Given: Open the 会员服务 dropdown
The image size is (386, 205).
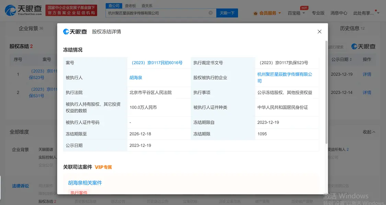Looking at the screenshot, I should tap(267, 13).
